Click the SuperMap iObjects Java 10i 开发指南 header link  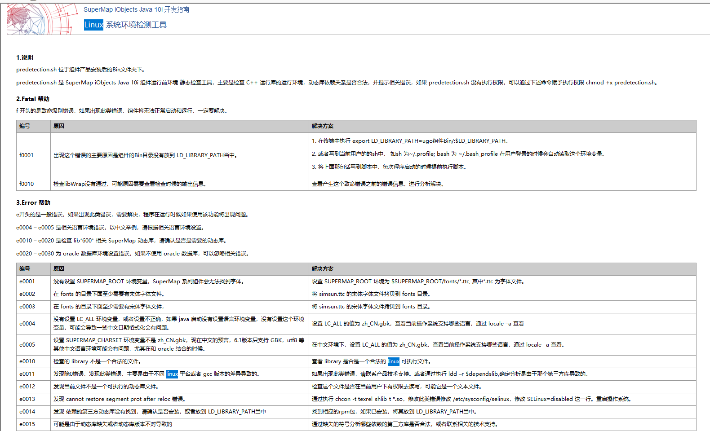(x=136, y=9)
